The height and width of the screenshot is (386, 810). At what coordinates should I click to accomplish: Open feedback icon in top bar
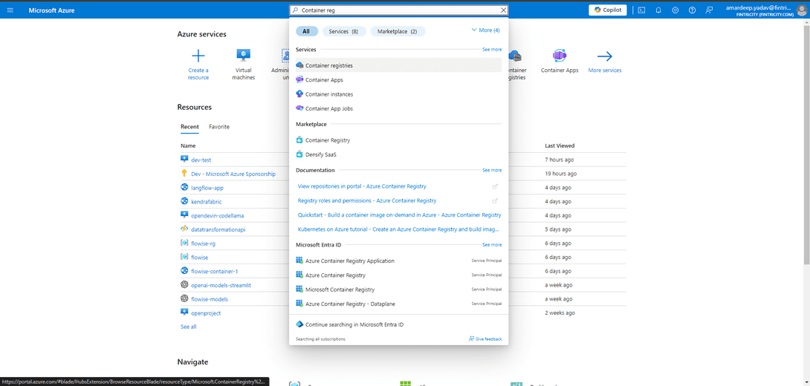[709, 10]
